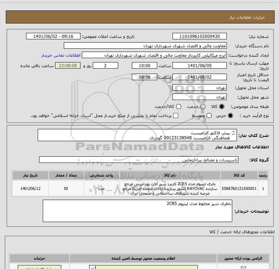Click the deadline hour field 10:00
This screenshot has height=269, width=279.
click(145, 66)
